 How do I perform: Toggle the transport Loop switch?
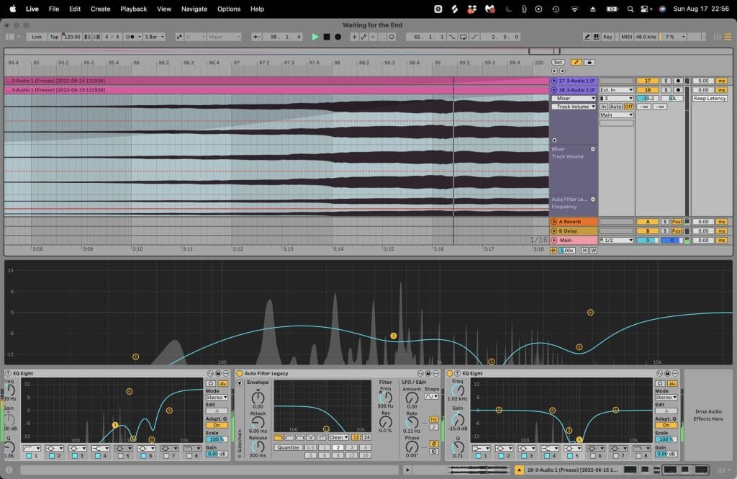(x=463, y=37)
